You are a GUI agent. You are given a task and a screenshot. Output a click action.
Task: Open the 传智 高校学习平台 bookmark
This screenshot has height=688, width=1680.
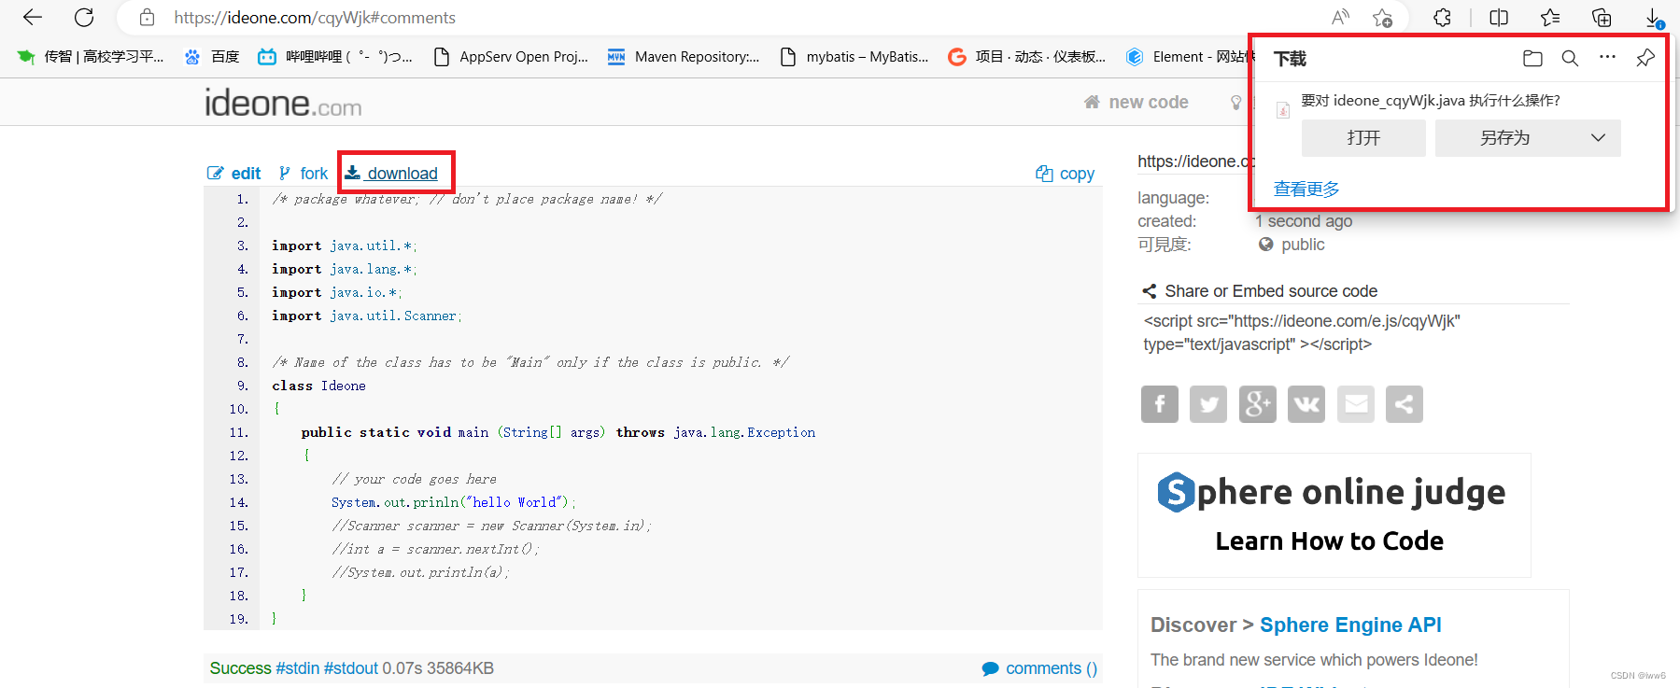(x=91, y=57)
